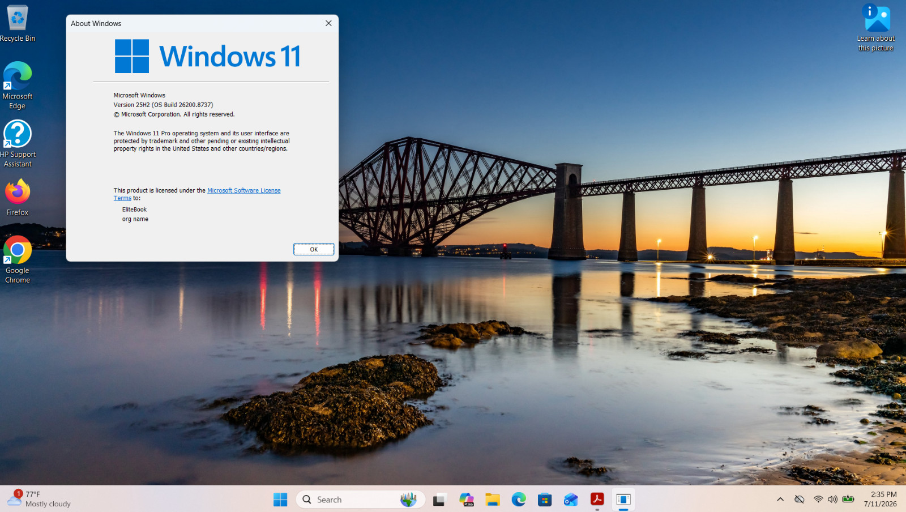Open Microsoft Edge from the taskbar
The image size is (906, 512).
coord(519,500)
